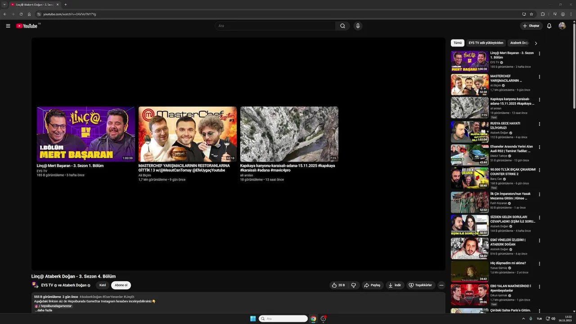Click the Ali Biçim channel name under end-screen video
Viewport: 576px width, 324px height.
(145, 175)
